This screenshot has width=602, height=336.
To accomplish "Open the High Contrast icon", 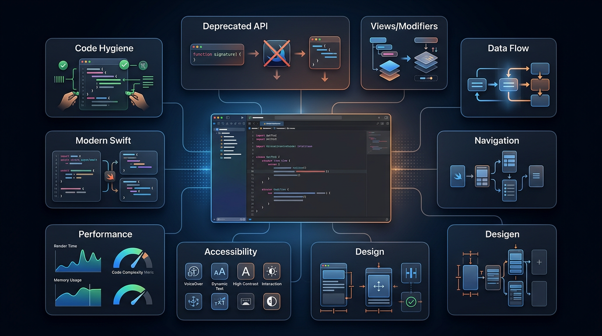I will click(246, 271).
